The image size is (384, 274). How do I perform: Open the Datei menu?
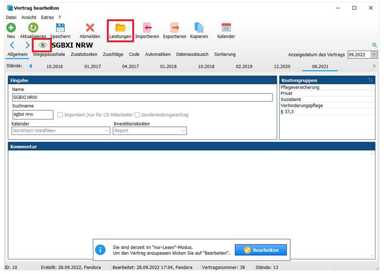pyautogui.click(x=11, y=18)
